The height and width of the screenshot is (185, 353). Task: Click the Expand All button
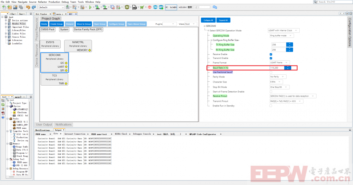click(223, 20)
